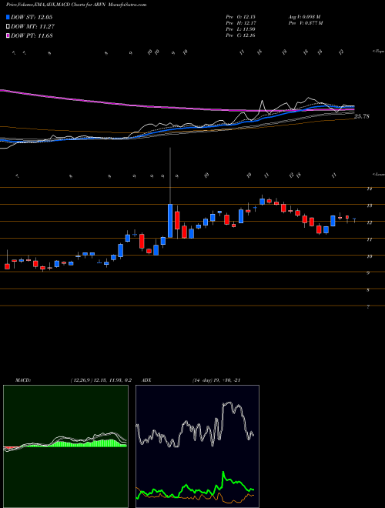Click the MACD values '(12,26,9) 12.18, 11.98, 0.2'
Viewport: 385px width, 508px height.
point(101,380)
